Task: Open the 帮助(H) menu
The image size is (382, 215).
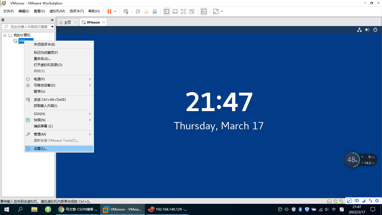Action: [x=94, y=11]
